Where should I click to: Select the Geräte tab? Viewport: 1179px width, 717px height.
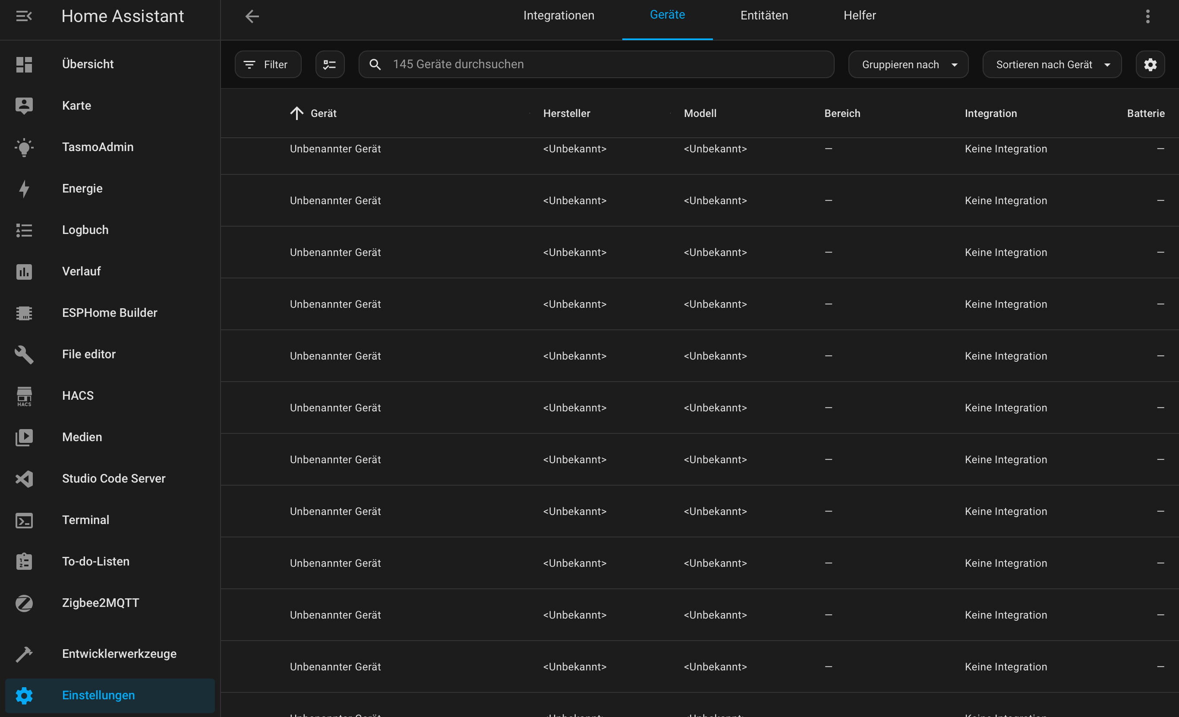[667, 15]
